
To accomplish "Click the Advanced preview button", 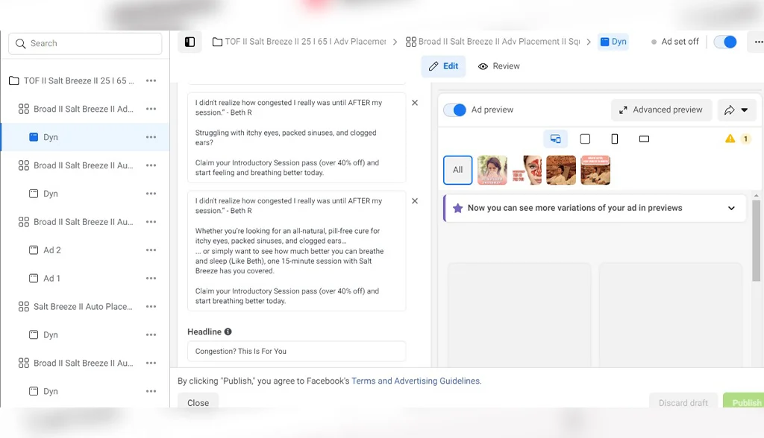I will tap(661, 110).
